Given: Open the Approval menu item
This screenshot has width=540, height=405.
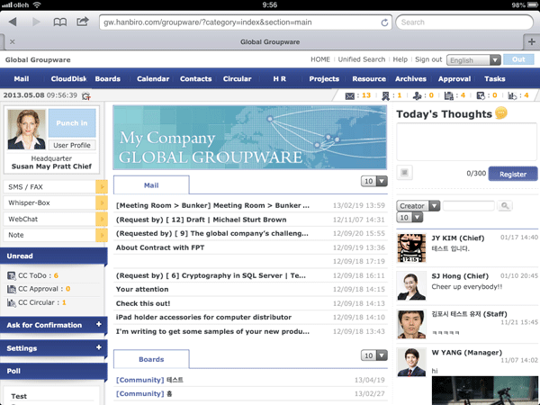Looking at the screenshot, I should click(x=454, y=79).
